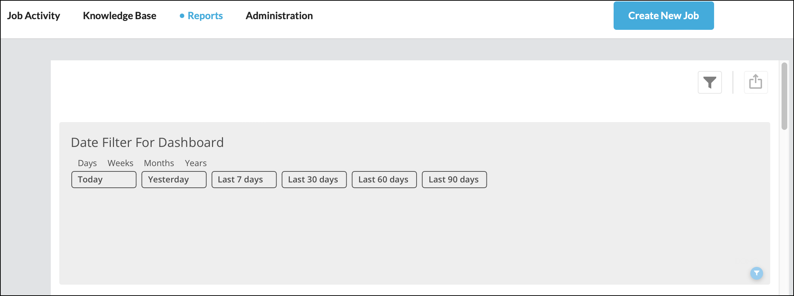This screenshot has height=296, width=794.
Task: Pick the Last 90 days range
Action: [x=454, y=180]
